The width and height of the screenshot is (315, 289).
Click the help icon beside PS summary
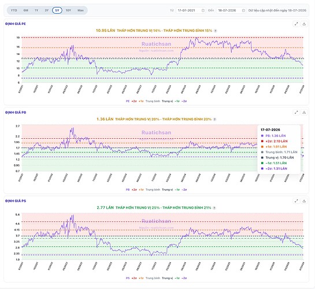214,208
